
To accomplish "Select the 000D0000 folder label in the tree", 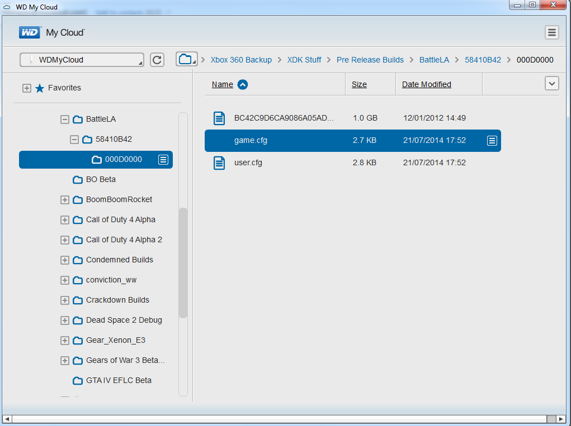I will [x=124, y=159].
